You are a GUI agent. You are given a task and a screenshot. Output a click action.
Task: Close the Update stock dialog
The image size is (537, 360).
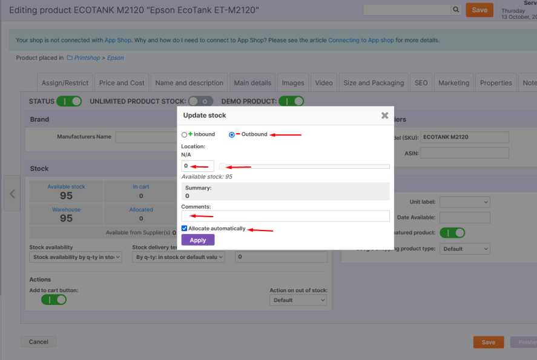point(384,116)
